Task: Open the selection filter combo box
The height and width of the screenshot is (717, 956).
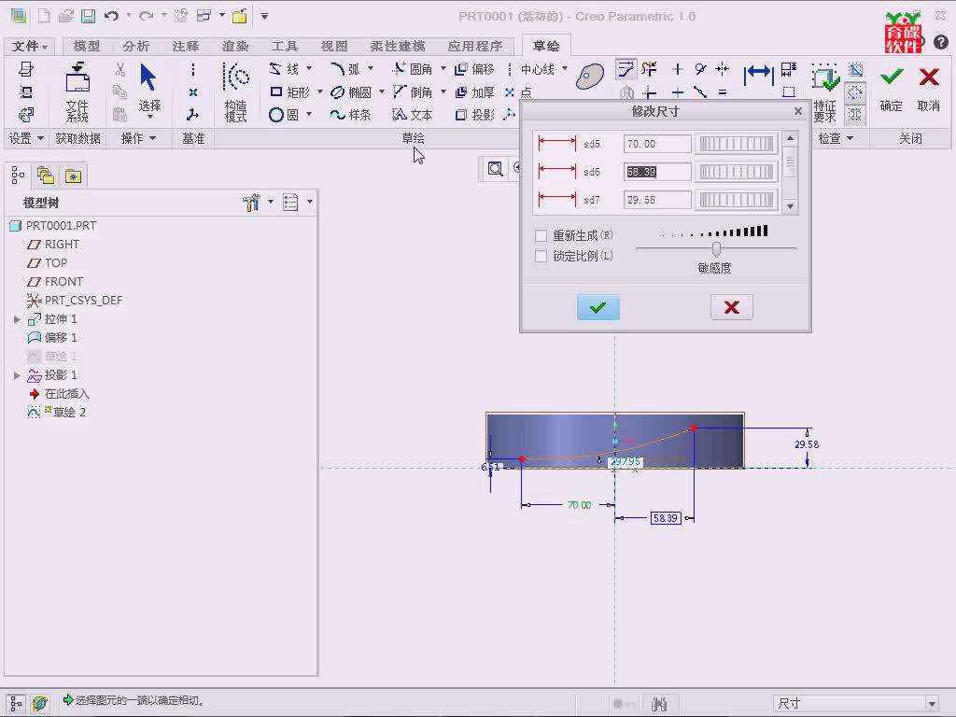Action: (x=855, y=704)
